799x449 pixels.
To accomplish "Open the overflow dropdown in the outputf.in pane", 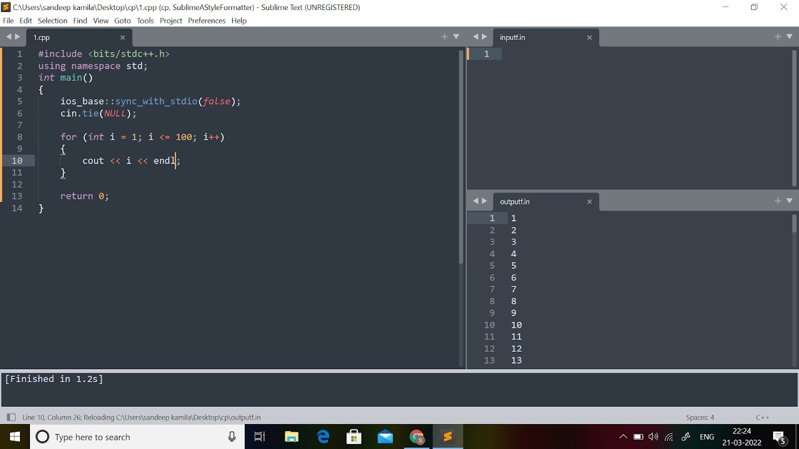I will tap(791, 201).
